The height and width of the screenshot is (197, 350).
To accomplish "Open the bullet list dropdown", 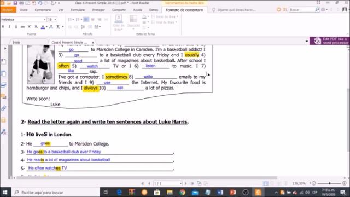I will tap(73, 20).
